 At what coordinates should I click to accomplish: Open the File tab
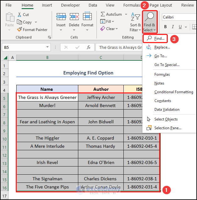8,5
